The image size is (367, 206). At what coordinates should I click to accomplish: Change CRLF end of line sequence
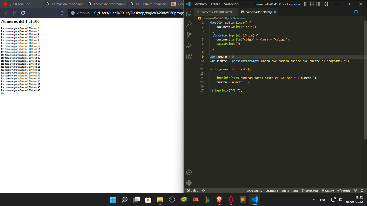296,191
